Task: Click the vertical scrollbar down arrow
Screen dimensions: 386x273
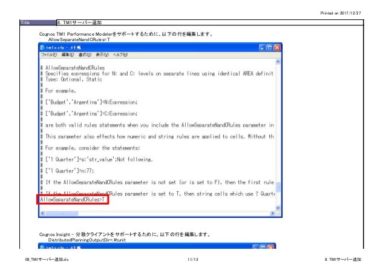Action: [x=278, y=208]
